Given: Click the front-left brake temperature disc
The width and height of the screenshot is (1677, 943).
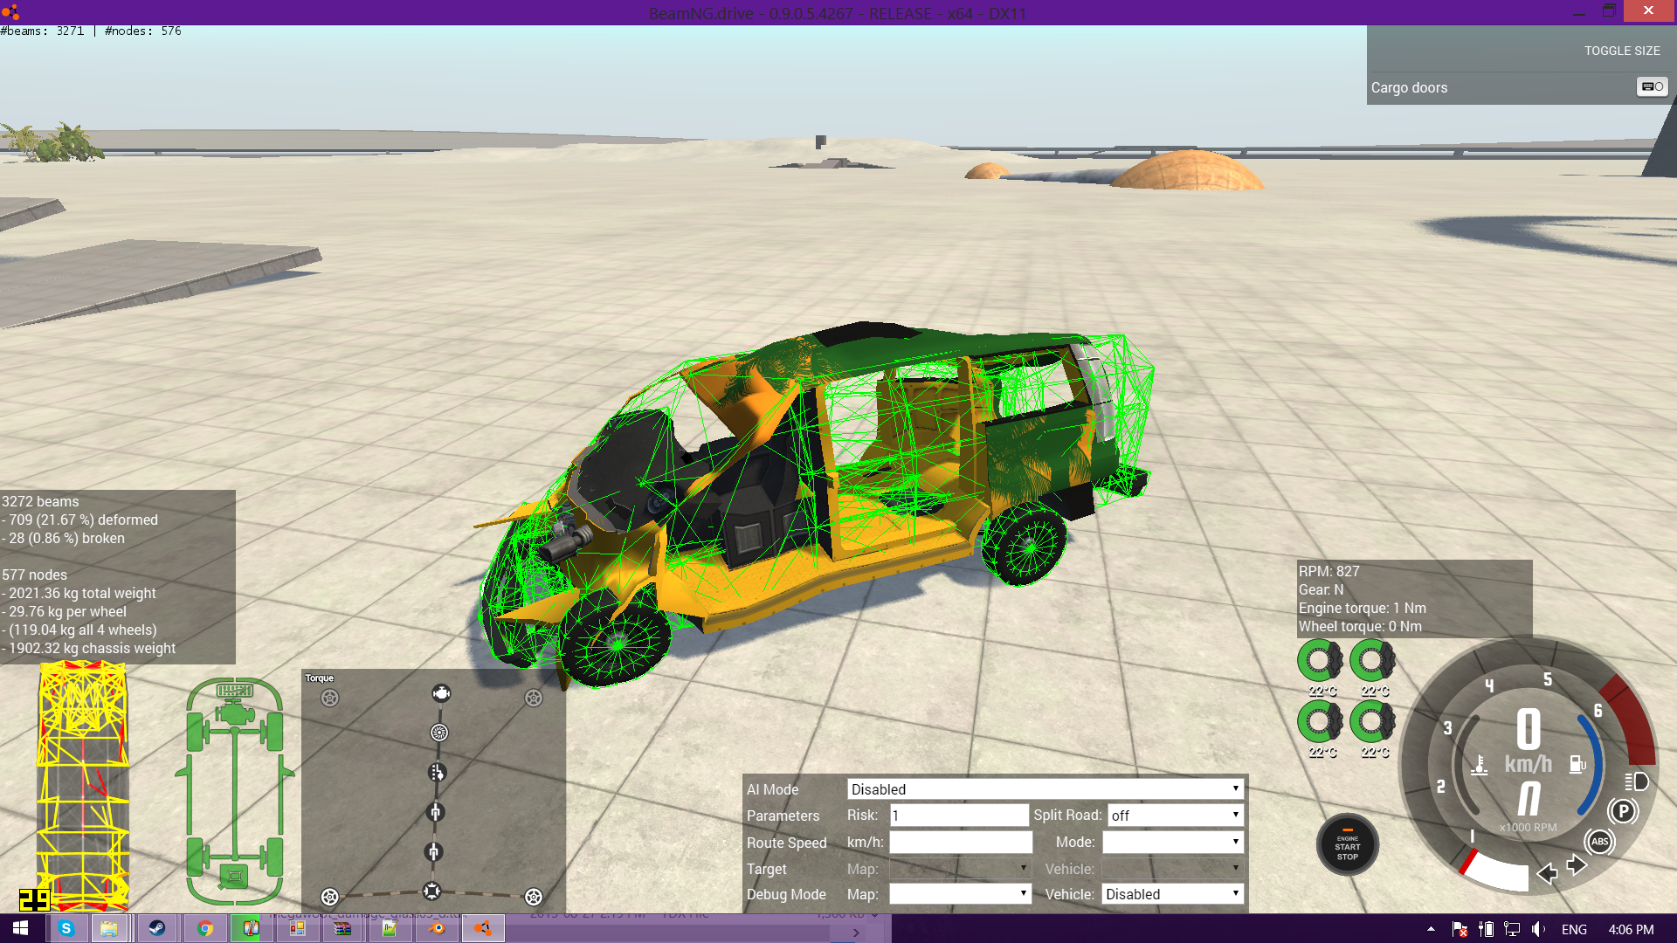Looking at the screenshot, I should (1320, 661).
